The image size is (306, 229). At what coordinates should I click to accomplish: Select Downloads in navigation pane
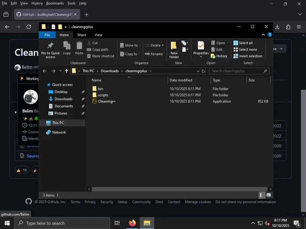[63, 99]
